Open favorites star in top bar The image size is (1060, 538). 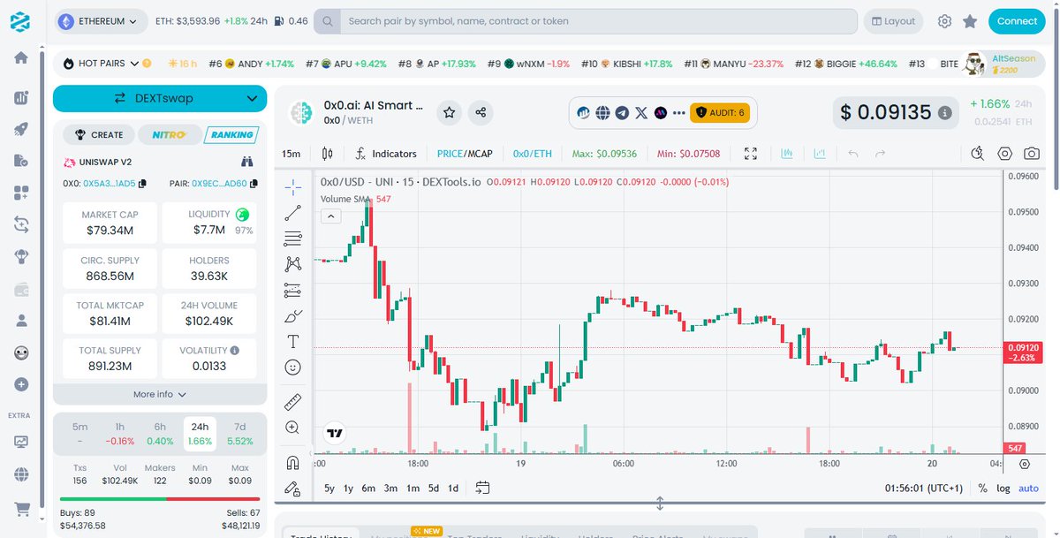(x=970, y=21)
